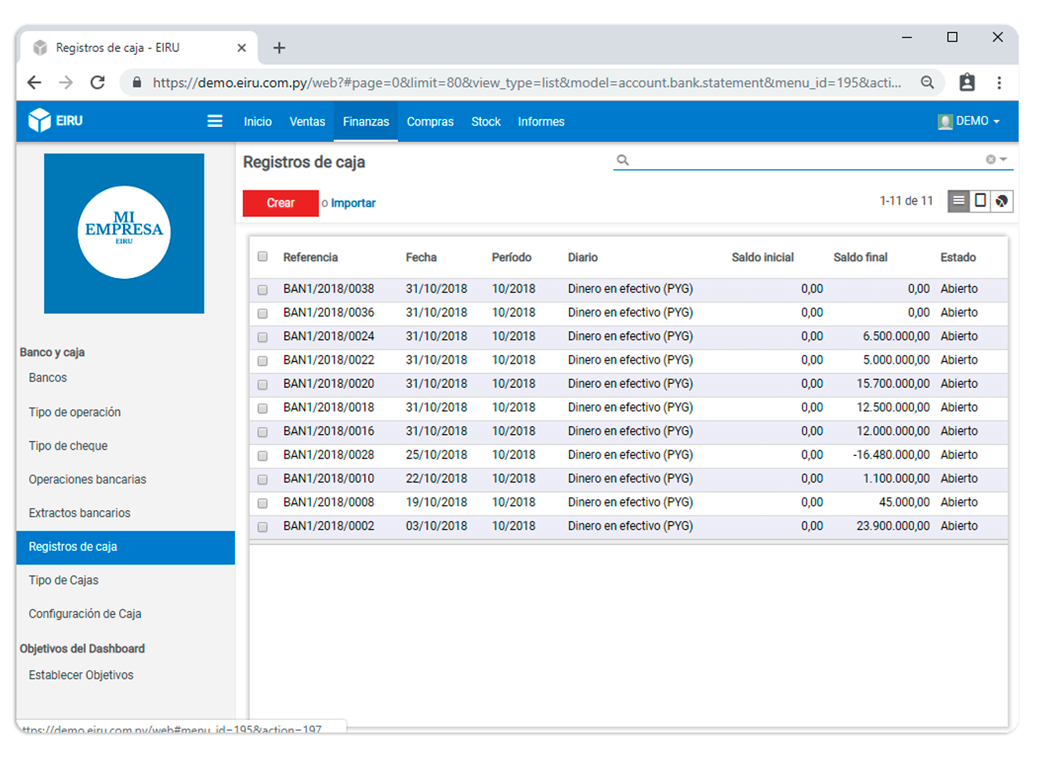
Task: Click the 25/10/2018 date cell
Action: 436,455
